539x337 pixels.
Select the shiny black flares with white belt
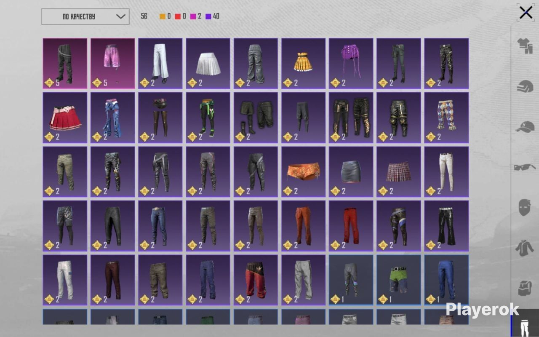(x=446, y=226)
